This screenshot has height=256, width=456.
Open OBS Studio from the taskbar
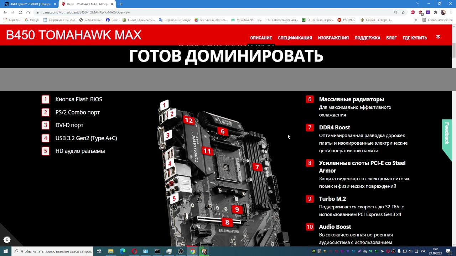(x=181, y=251)
